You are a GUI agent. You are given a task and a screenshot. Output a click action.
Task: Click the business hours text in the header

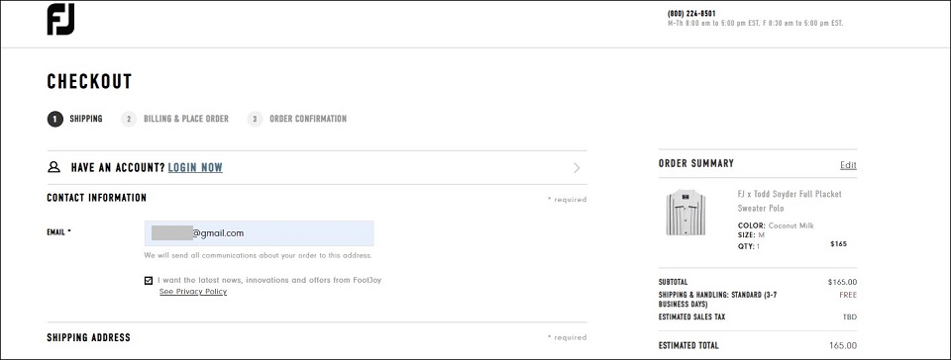coord(755,24)
